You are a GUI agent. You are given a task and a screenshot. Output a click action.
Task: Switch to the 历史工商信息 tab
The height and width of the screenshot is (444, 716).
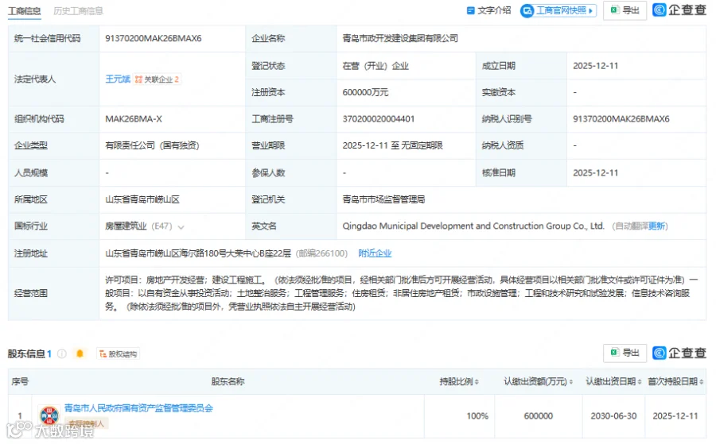pyautogui.click(x=78, y=11)
